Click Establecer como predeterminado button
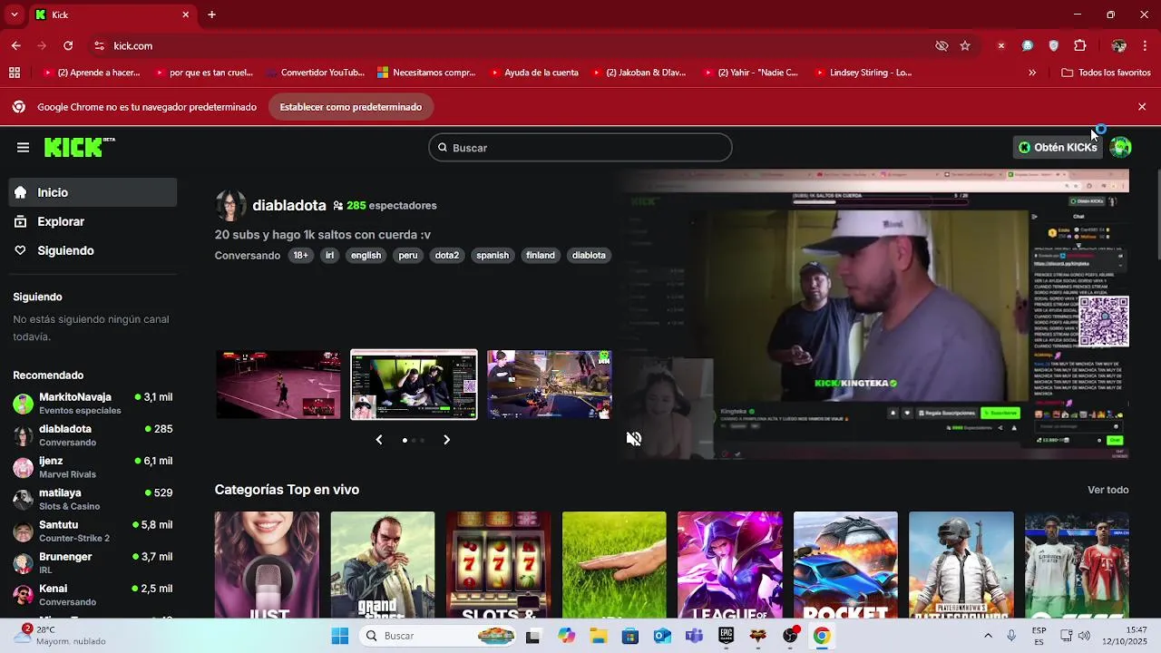This screenshot has width=1161, height=653. [351, 107]
